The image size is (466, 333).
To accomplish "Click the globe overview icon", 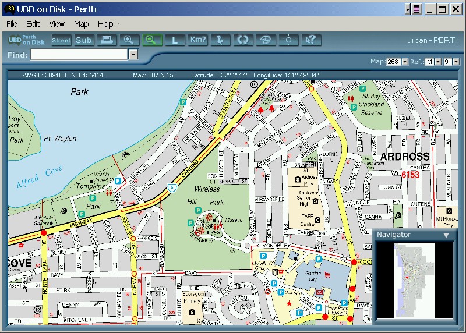I will (x=266, y=40).
